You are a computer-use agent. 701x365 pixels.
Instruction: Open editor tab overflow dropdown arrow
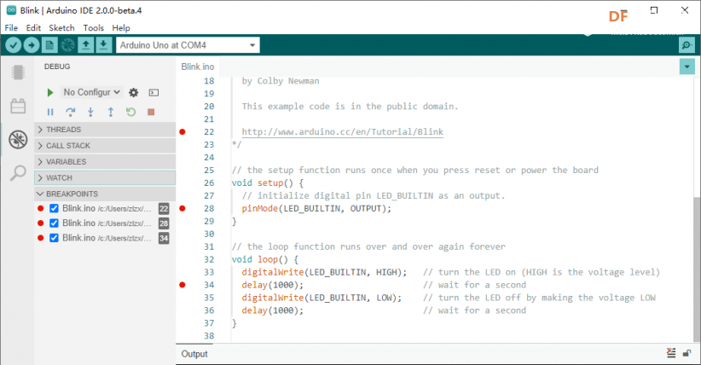687,67
